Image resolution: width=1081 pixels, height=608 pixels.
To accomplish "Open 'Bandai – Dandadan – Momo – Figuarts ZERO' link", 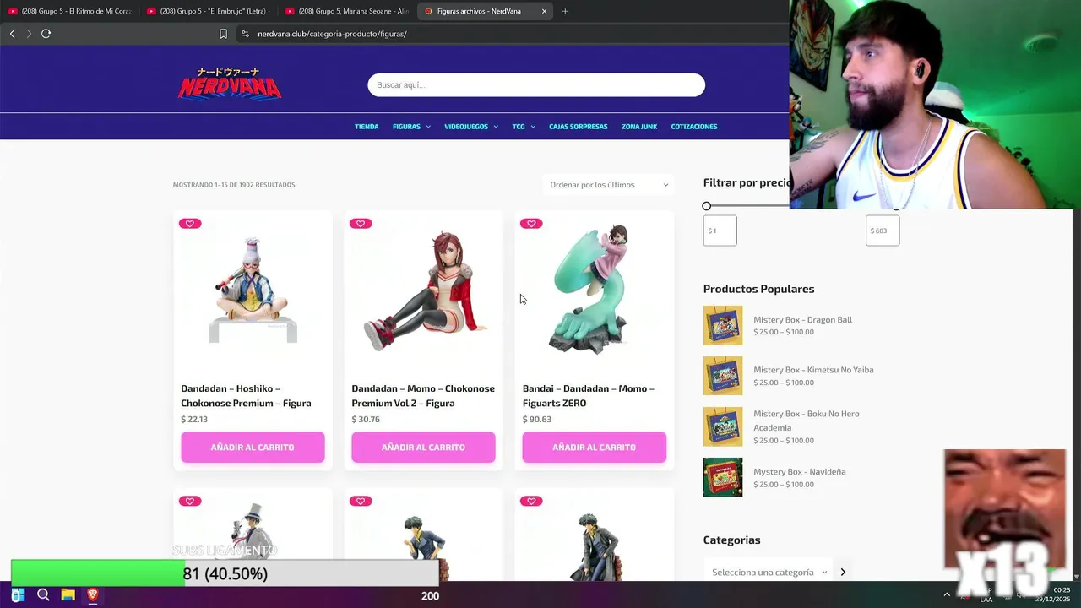I will (589, 396).
